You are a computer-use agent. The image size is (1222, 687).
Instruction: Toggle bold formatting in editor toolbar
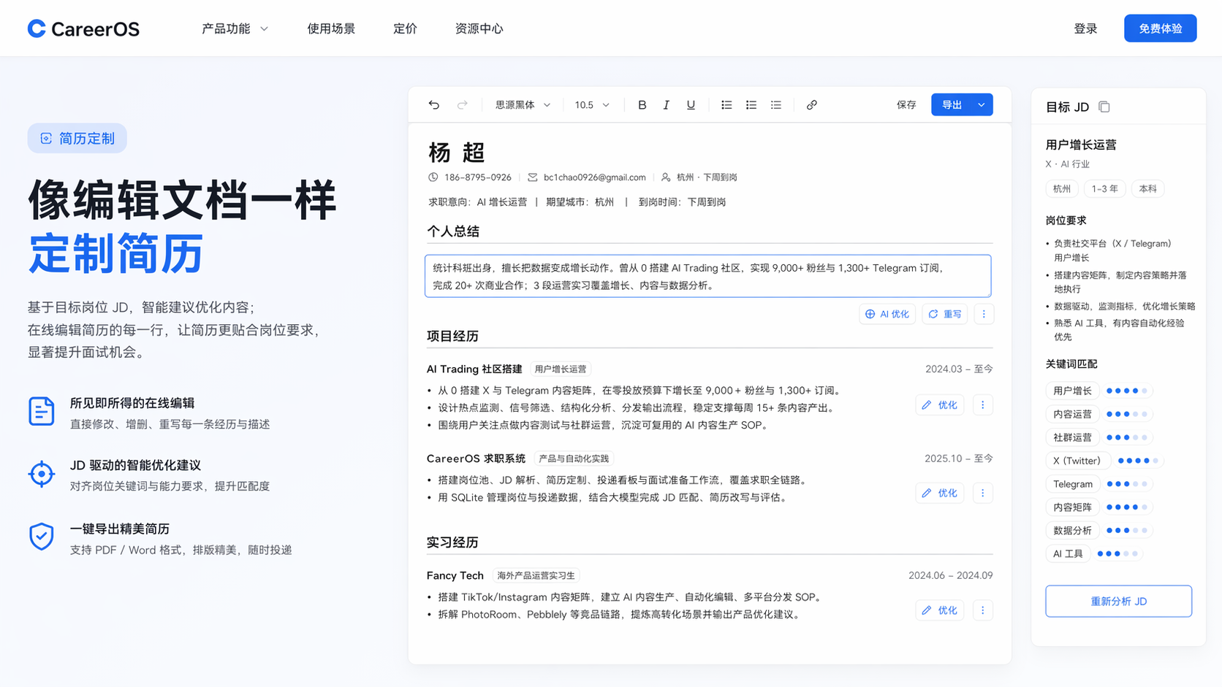pyautogui.click(x=642, y=105)
